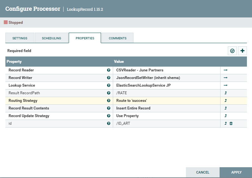Show help for Result RecordPath property
252x178 pixels.
(109, 93)
